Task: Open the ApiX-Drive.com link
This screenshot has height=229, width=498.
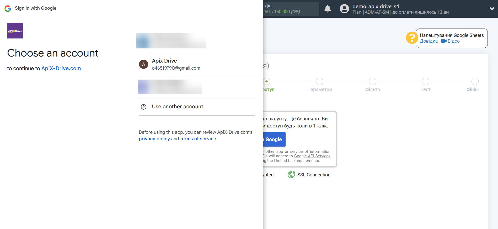Action: [x=61, y=68]
